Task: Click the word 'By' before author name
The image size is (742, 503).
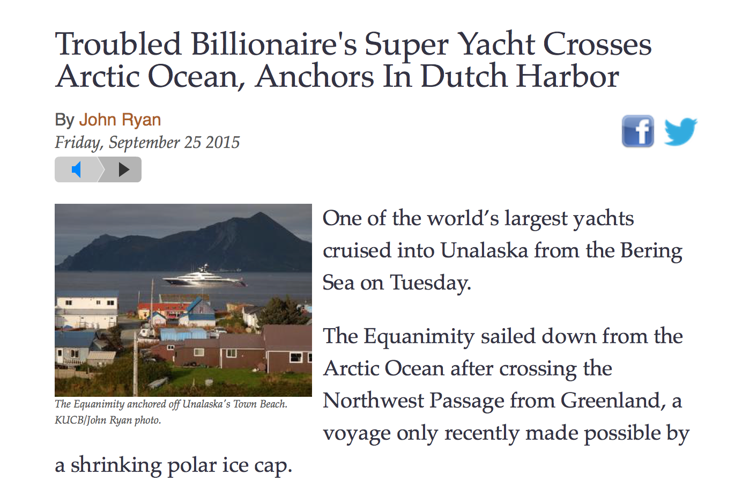Action: click(64, 120)
